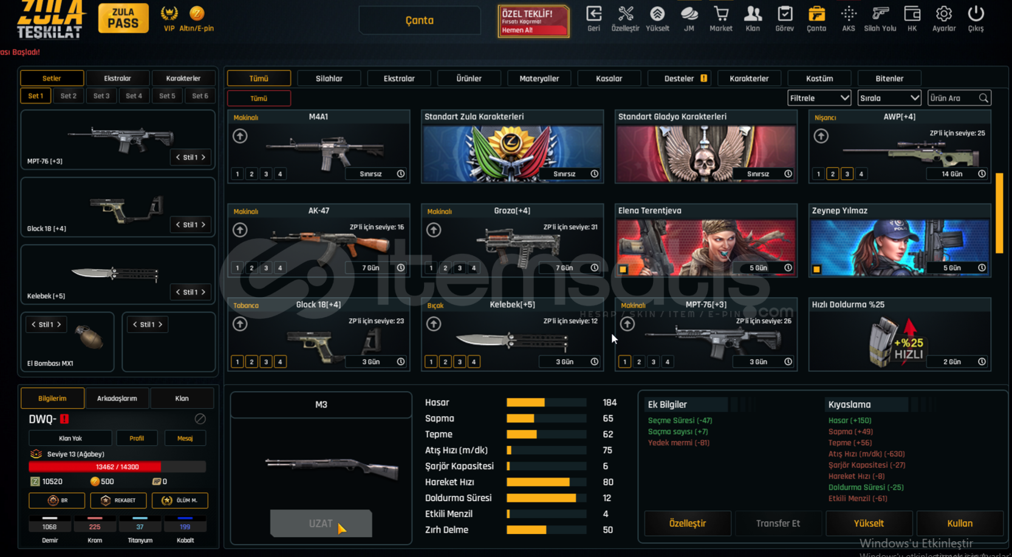Toggle slot 1 on M4A1 card
1012x557 pixels.
[238, 174]
